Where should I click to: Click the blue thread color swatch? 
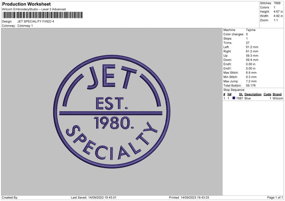234,98
